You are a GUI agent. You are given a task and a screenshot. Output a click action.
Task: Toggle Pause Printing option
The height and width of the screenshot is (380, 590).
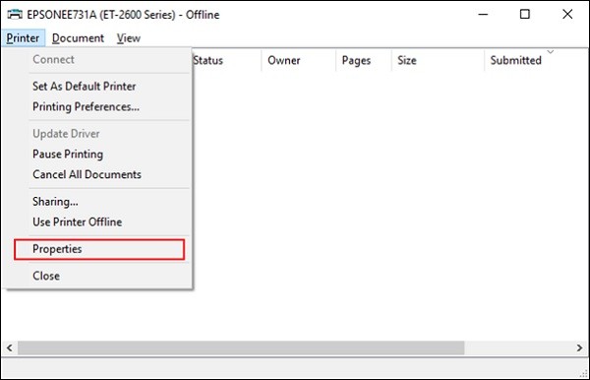pyautogui.click(x=68, y=154)
